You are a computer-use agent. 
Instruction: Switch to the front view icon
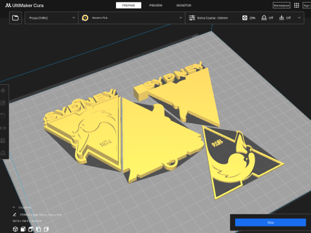23,229
